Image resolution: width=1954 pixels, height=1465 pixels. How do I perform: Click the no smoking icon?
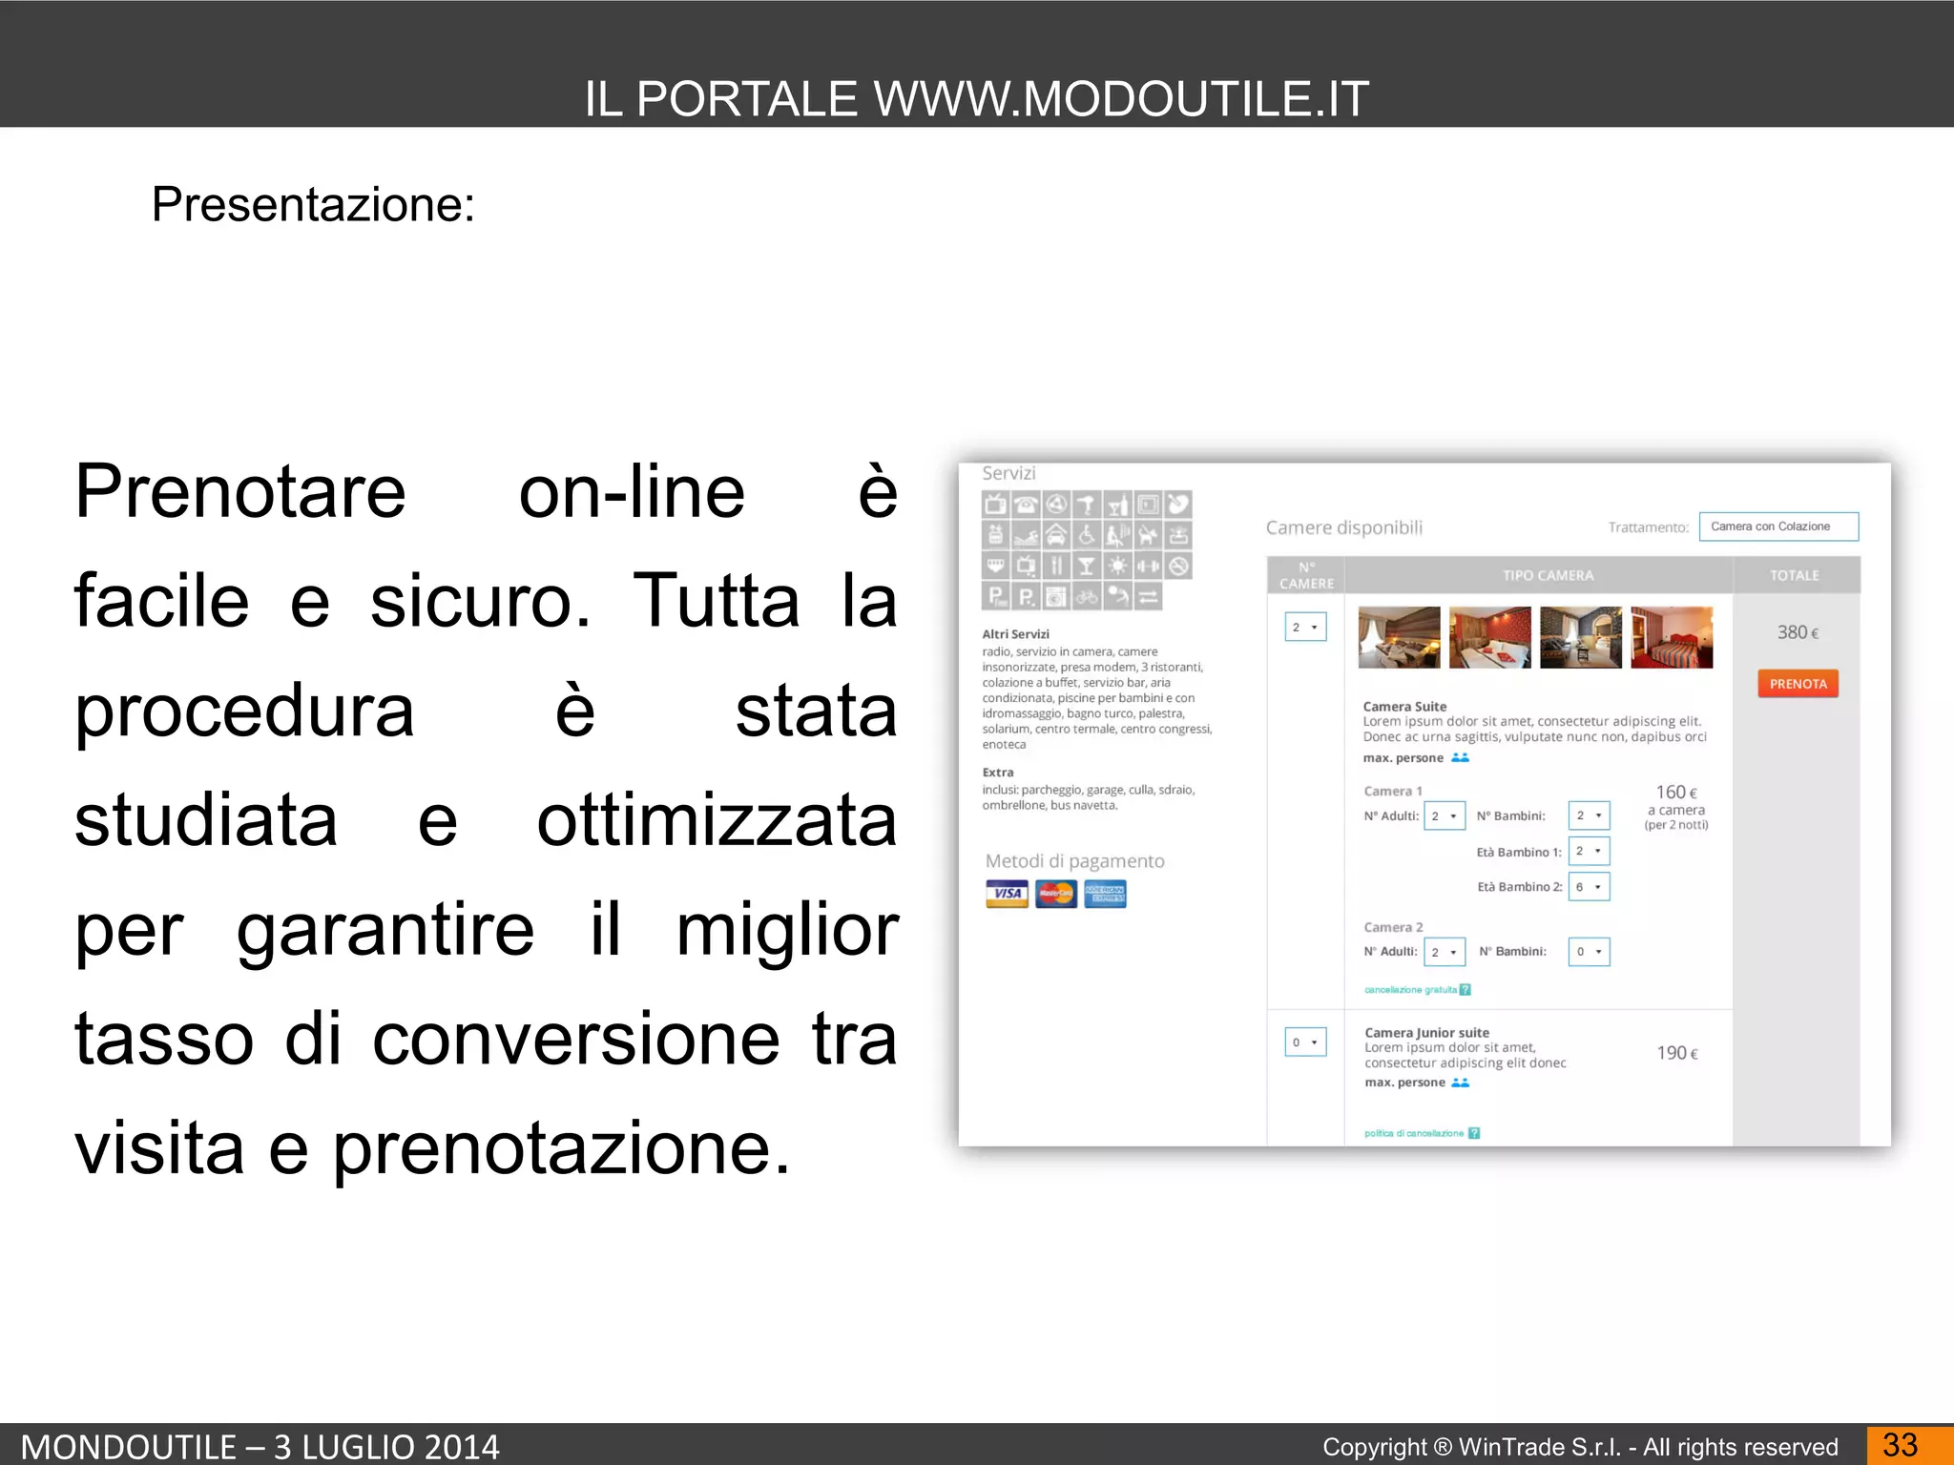(1178, 566)
